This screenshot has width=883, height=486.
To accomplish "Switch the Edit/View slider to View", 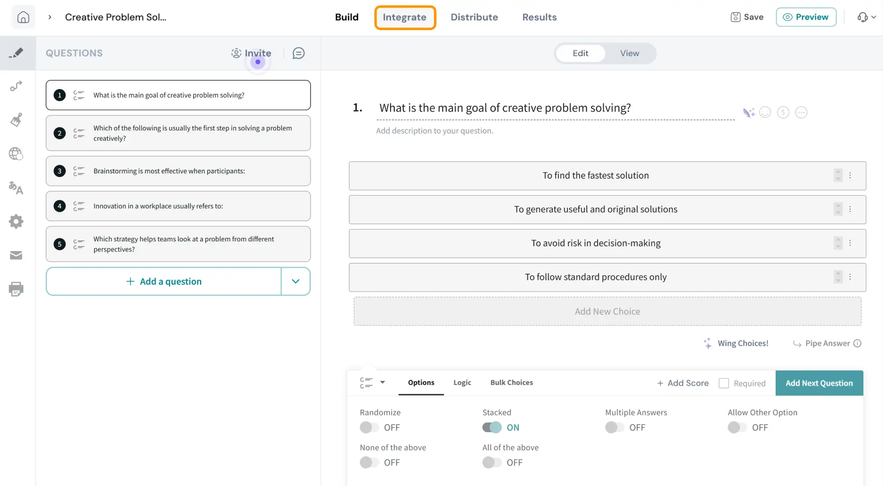I will click(629, 53).
